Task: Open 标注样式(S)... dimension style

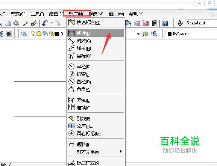Action: point(96,163)
